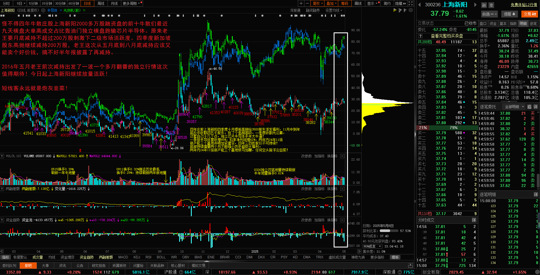Click 详 detail button beside 逐笔明细
Viewport: 540px width, 275px height.
[x=535, y=194]
